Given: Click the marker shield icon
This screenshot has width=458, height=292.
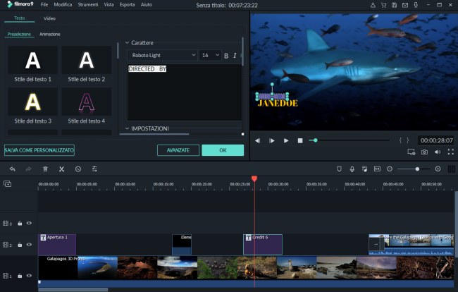Looking at the screenshot, I should [339, 169].
